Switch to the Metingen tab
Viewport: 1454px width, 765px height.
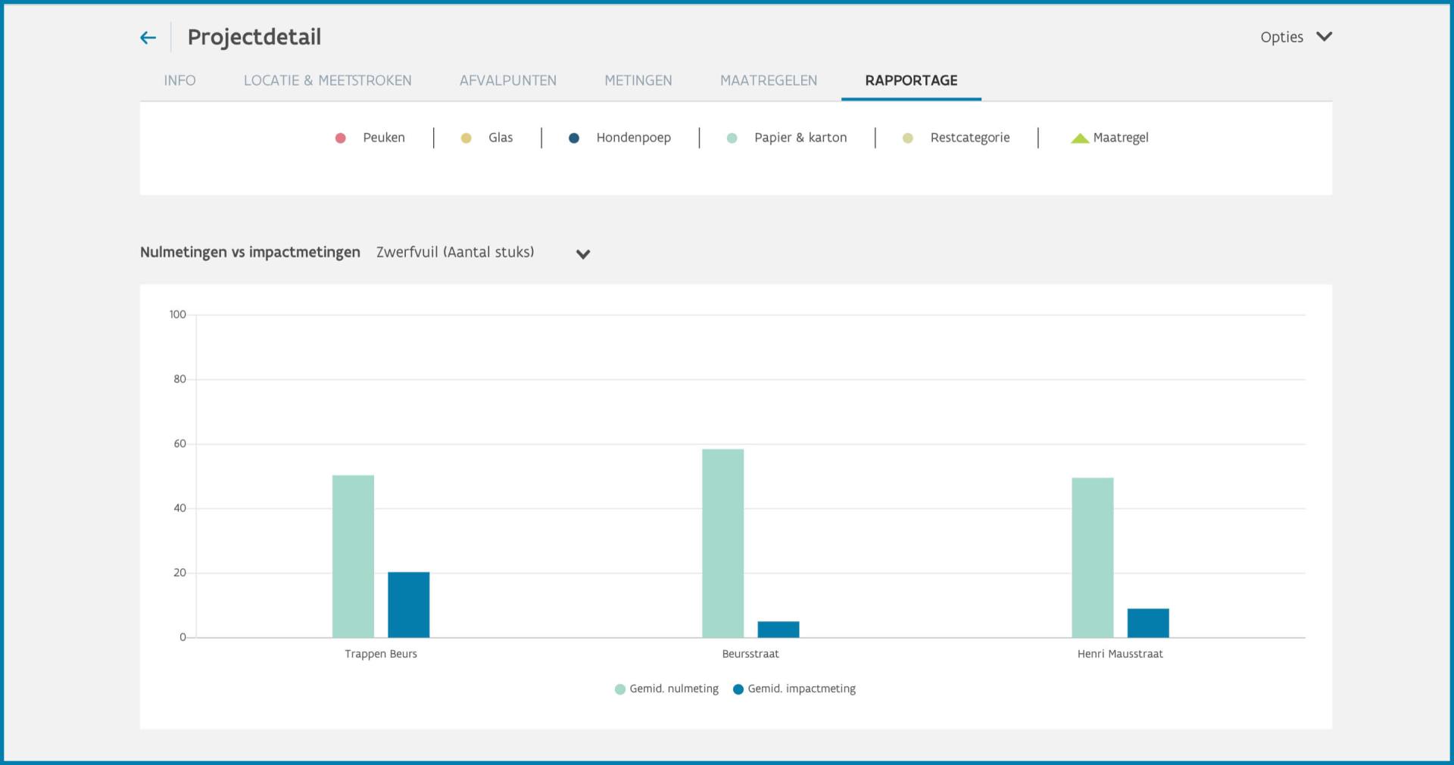tap(638, 80)
